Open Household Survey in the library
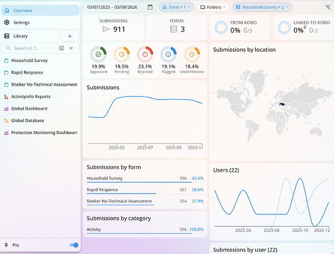The height and width of the screenshot is (254, 334). 29,60
